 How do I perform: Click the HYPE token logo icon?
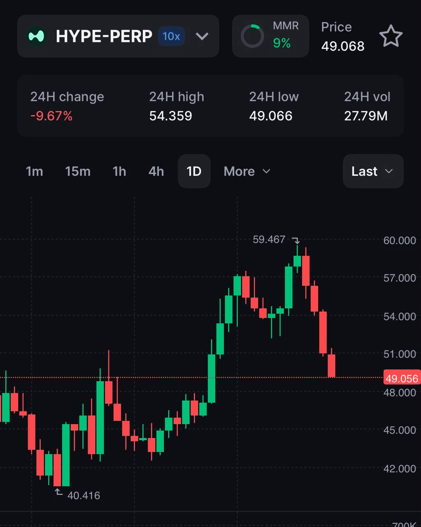(x=36, y=36)
